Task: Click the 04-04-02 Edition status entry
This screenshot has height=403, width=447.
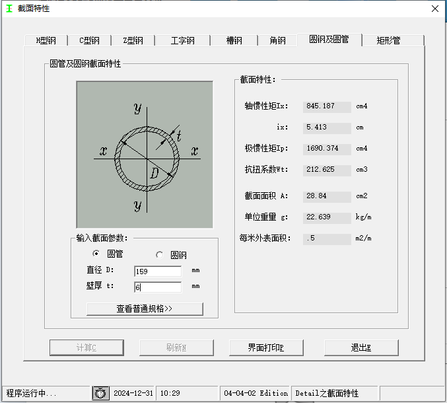Action: click(x=256, y=393)
